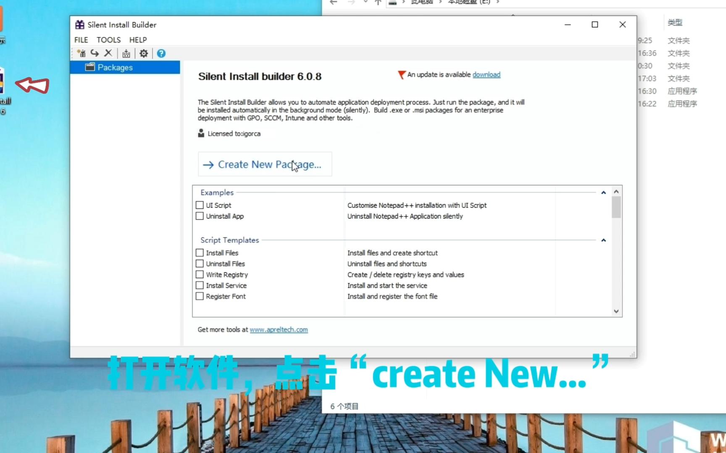
Task: Click 'Uninstall Notepad++ Application silently' description
Action: (405, 216)
